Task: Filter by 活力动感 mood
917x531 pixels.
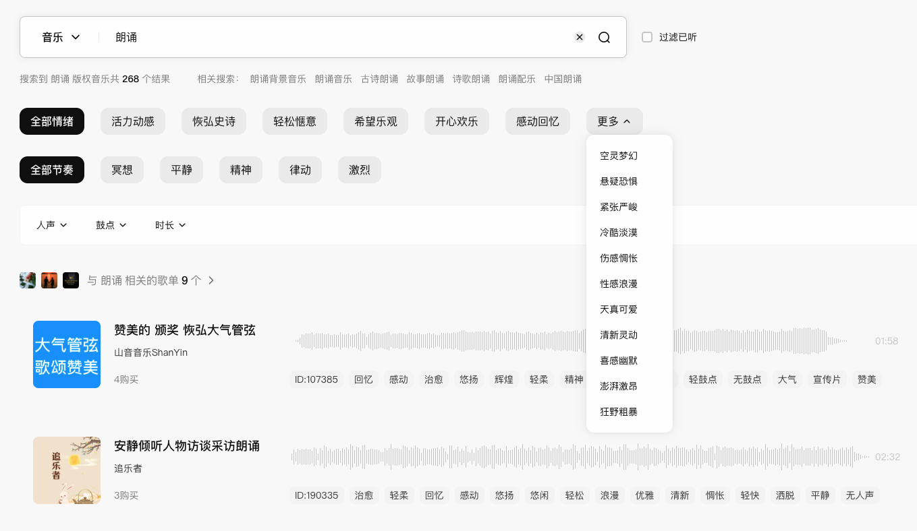Action: tap(133, 121)
